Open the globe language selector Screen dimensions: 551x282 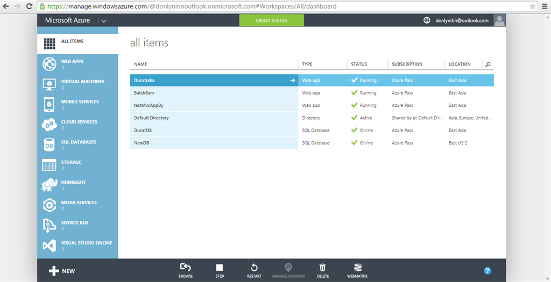pos(427,20)
